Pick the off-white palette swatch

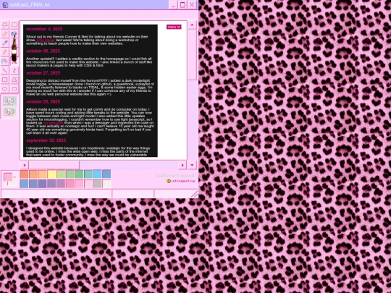coord(106,184)
